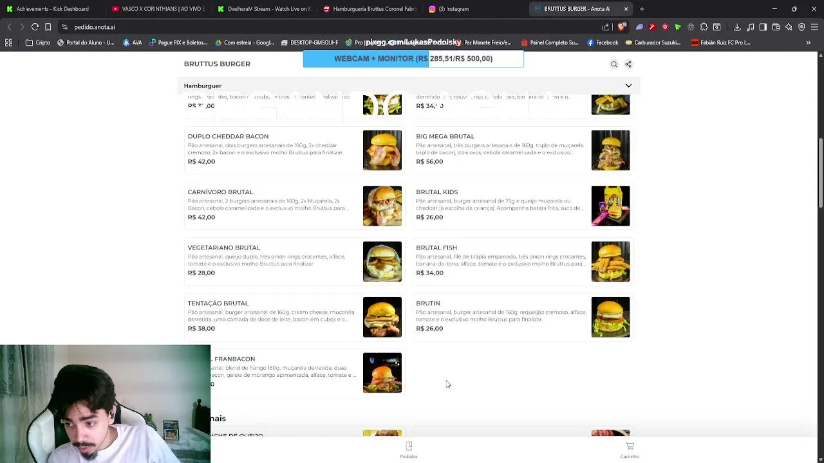The image size is (824, 463).
Task: Open the Carburador Suzuki bookmark
Action: (653, 42)
